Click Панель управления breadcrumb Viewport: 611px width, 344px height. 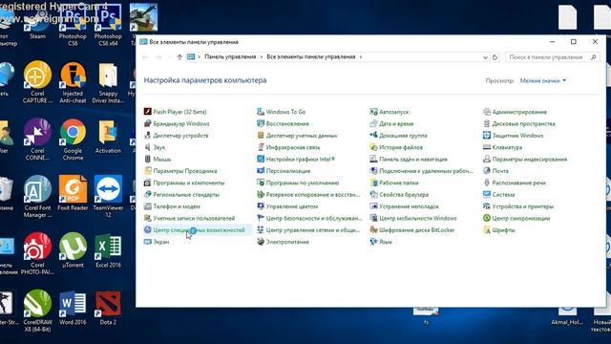point(230,57)
